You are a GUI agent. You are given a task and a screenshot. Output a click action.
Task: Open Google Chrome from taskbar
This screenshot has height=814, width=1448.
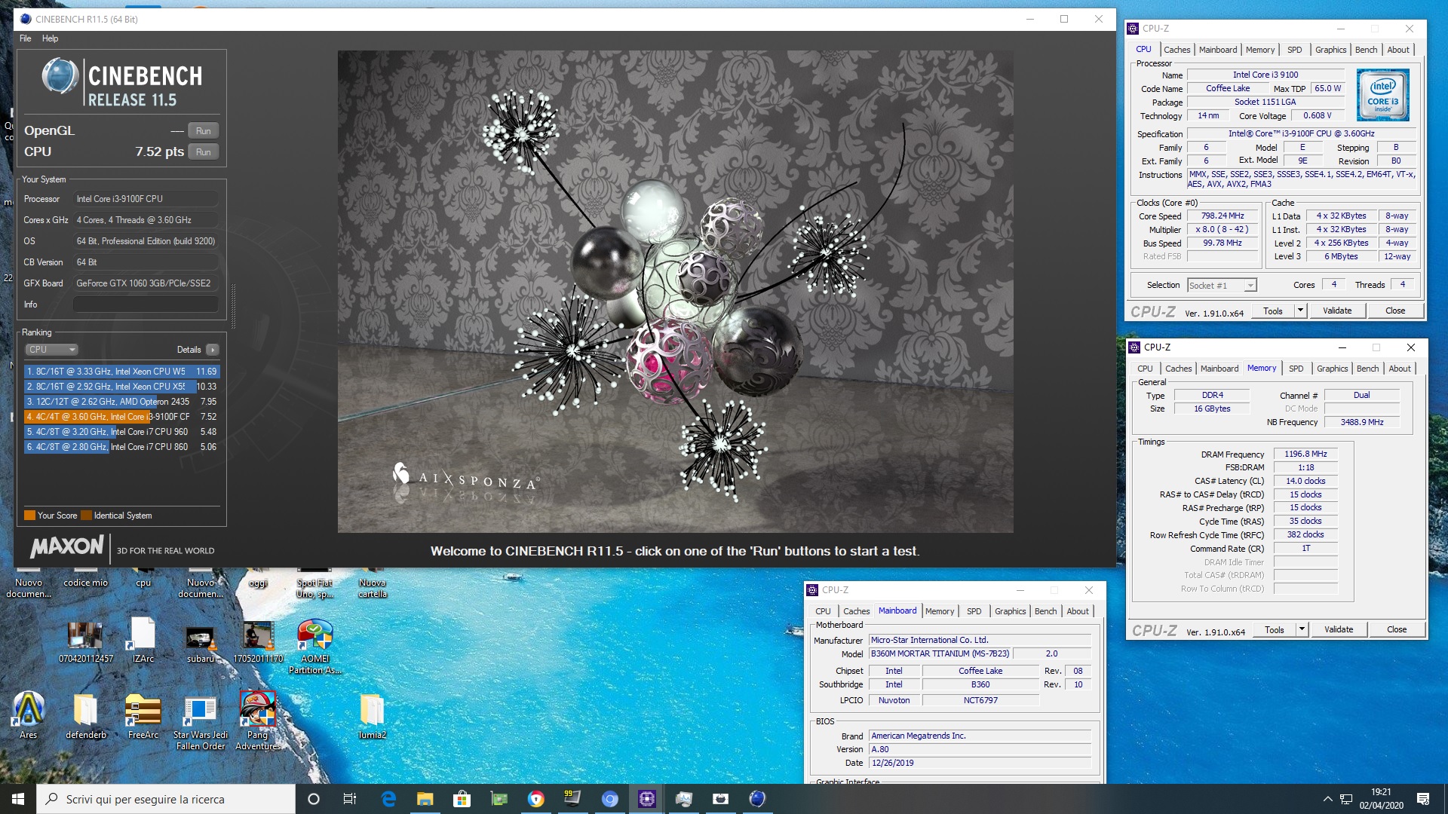pyautogui.click(x=535, y=799)
